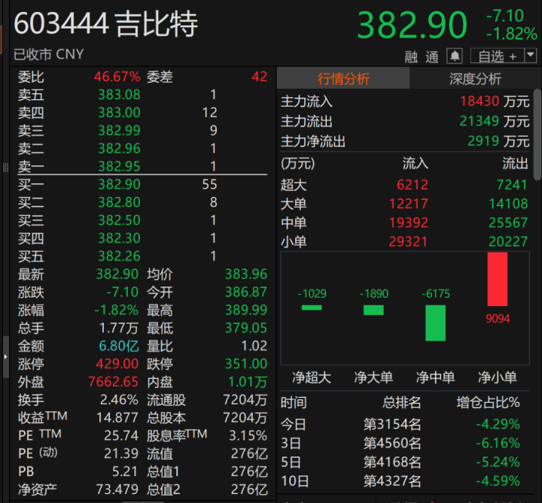Viewport: 542px width, 503px height.
Task: Click the stock title 603444 吉比特
Action: [x=105, y=24]
